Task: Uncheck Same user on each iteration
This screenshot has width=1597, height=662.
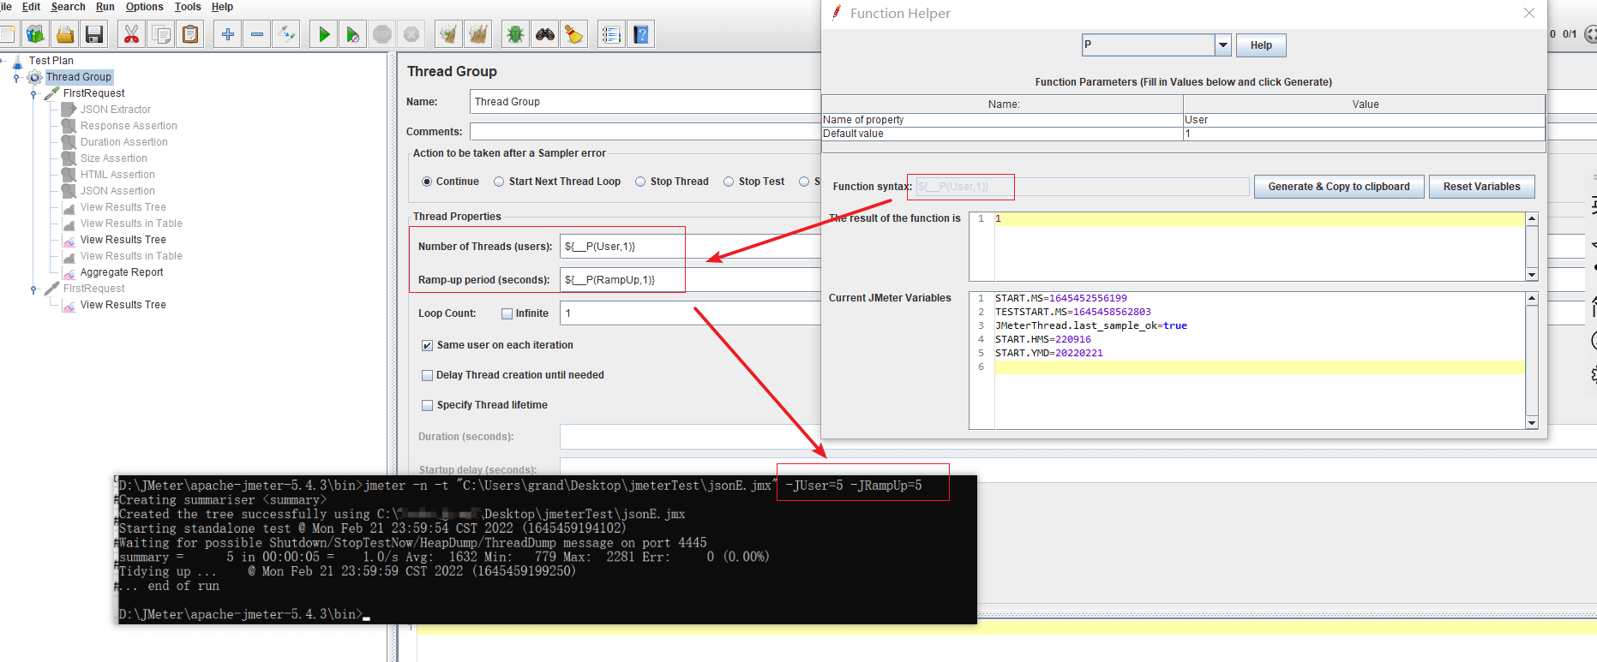Action: click(x=427, y=345)
